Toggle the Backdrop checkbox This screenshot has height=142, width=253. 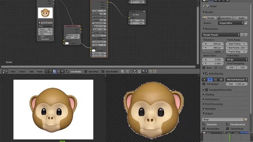pyautogui.click(x=86, y=71)
